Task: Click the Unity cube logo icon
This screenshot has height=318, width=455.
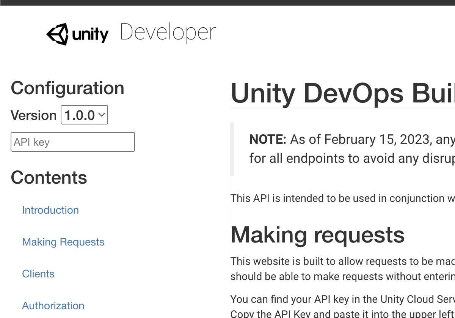Action: (x=58, y=34)
